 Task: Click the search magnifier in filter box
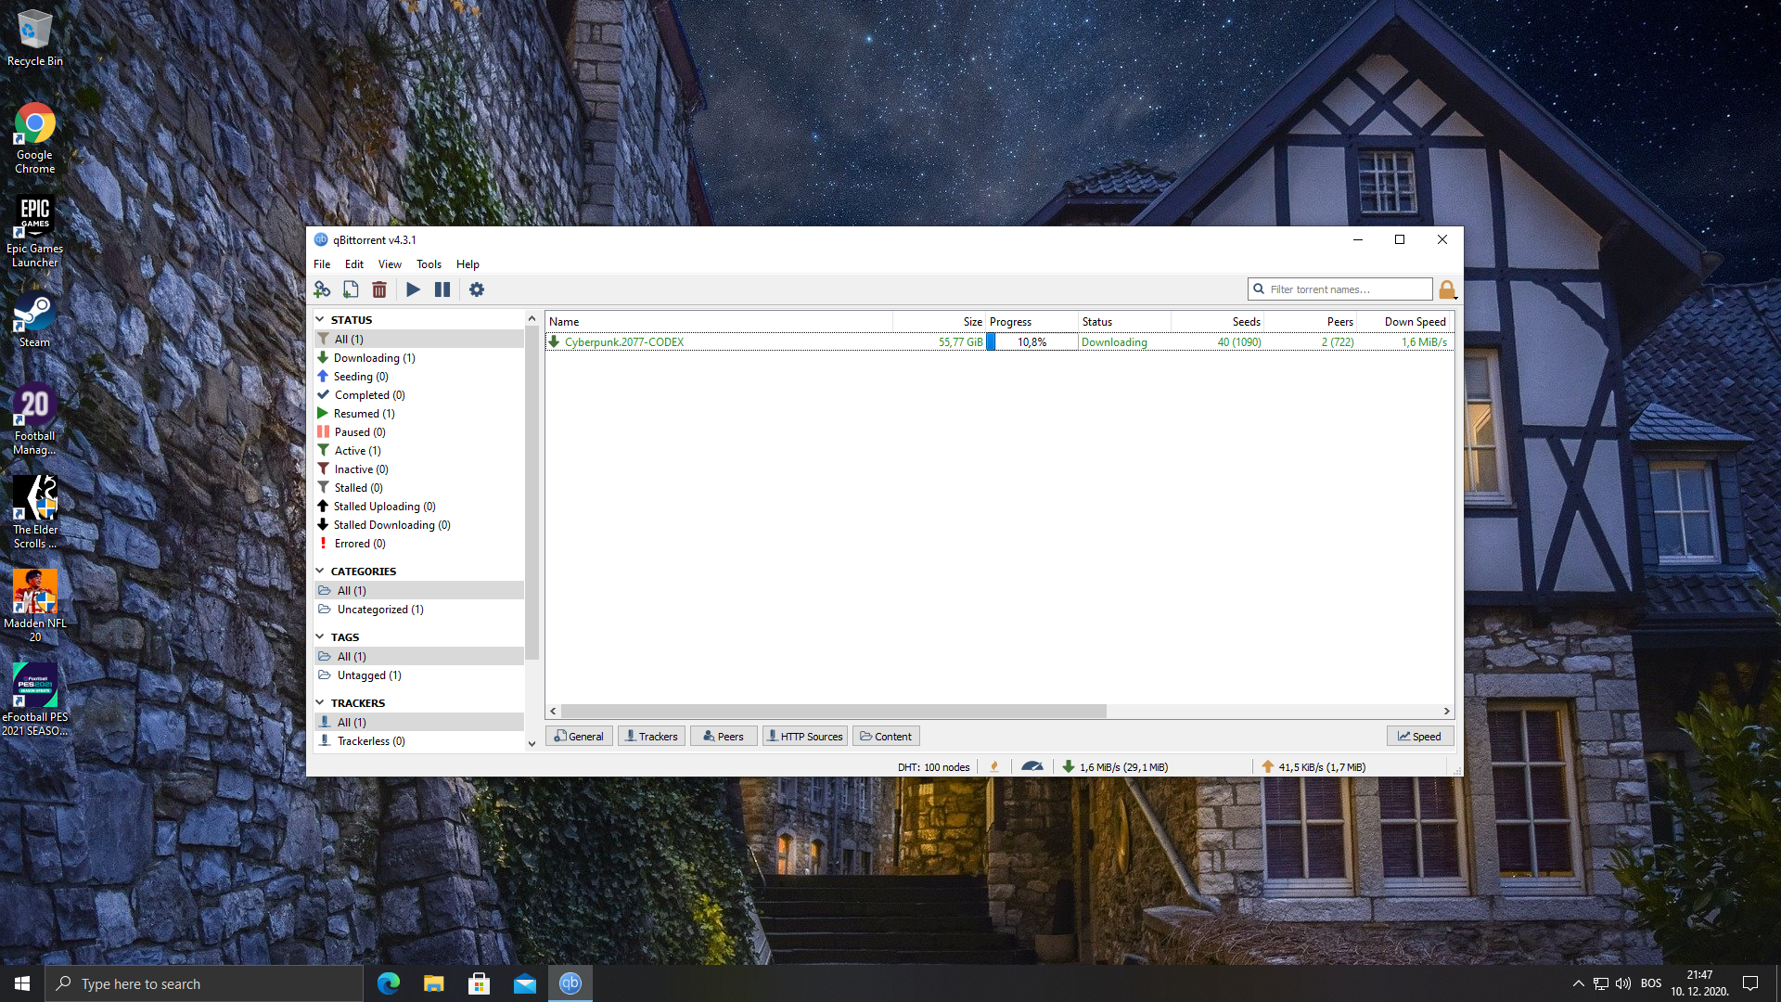[x=1259, y=289]
